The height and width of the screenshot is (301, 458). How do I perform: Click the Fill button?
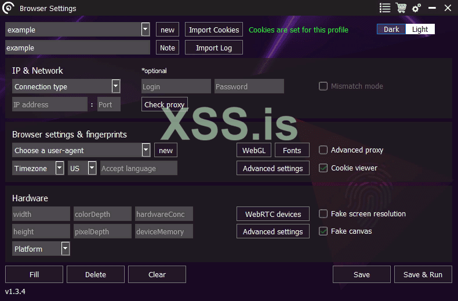(34, 274)
